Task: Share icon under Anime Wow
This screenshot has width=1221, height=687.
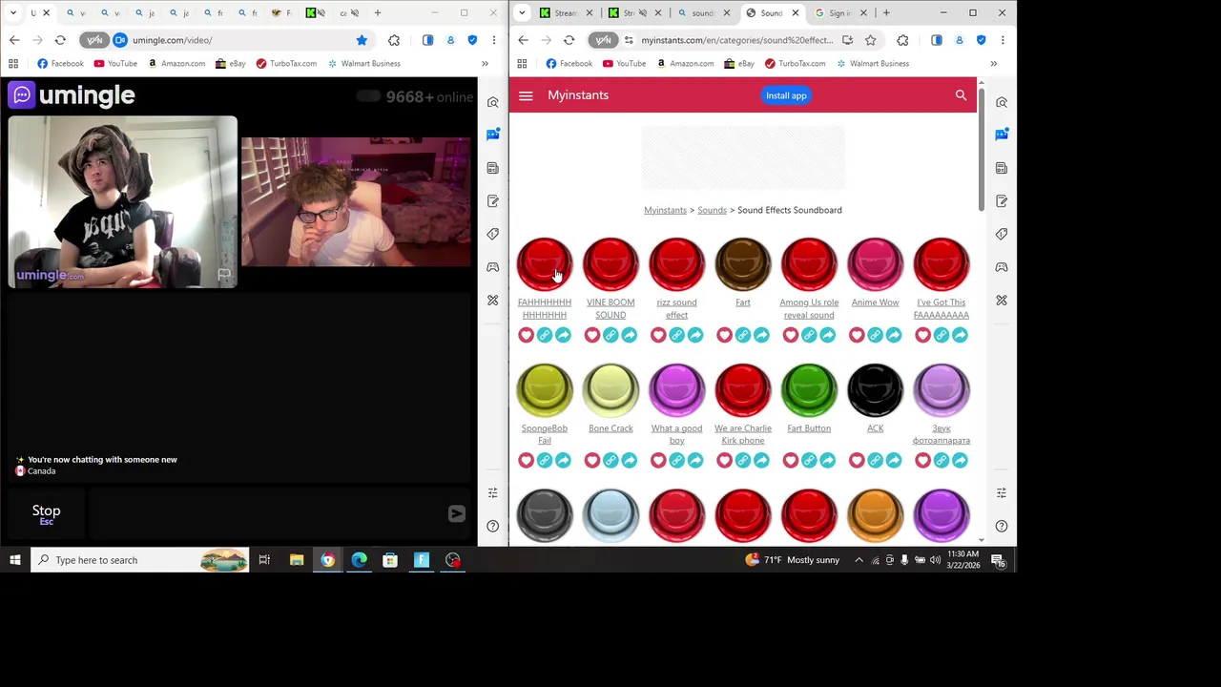Action: 894,335
